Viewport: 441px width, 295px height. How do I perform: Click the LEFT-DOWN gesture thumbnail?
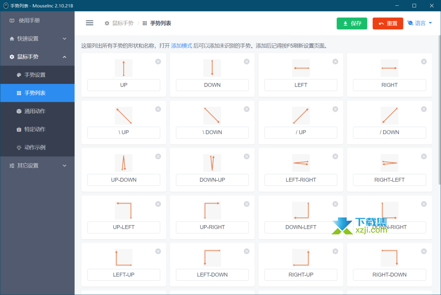coord(212,258)
